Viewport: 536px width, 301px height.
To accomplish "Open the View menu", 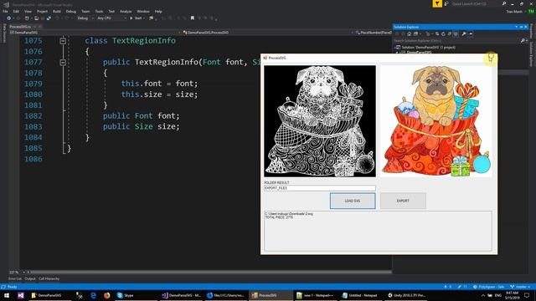I will [28, 11].
